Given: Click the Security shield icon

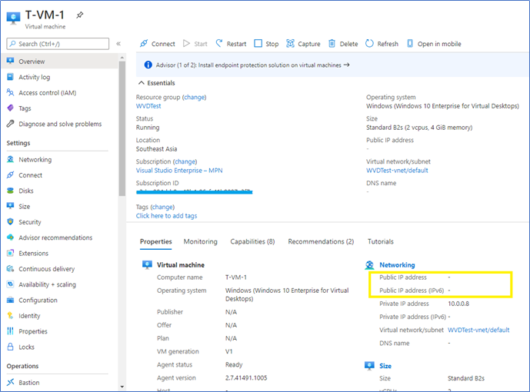Looking at the screenshot, I should (x=11, y=222).
